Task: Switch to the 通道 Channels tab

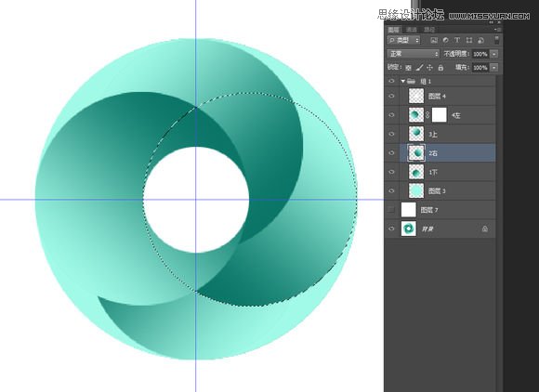Action: click(412, 30)
